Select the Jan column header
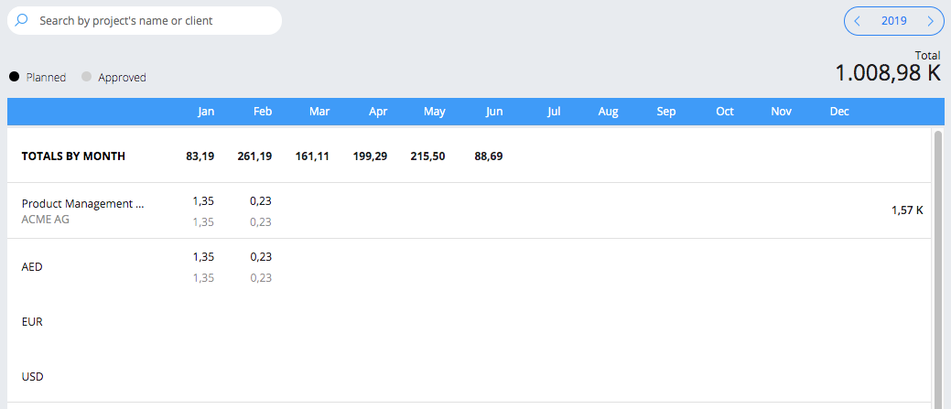 click(x=206, y=112)
